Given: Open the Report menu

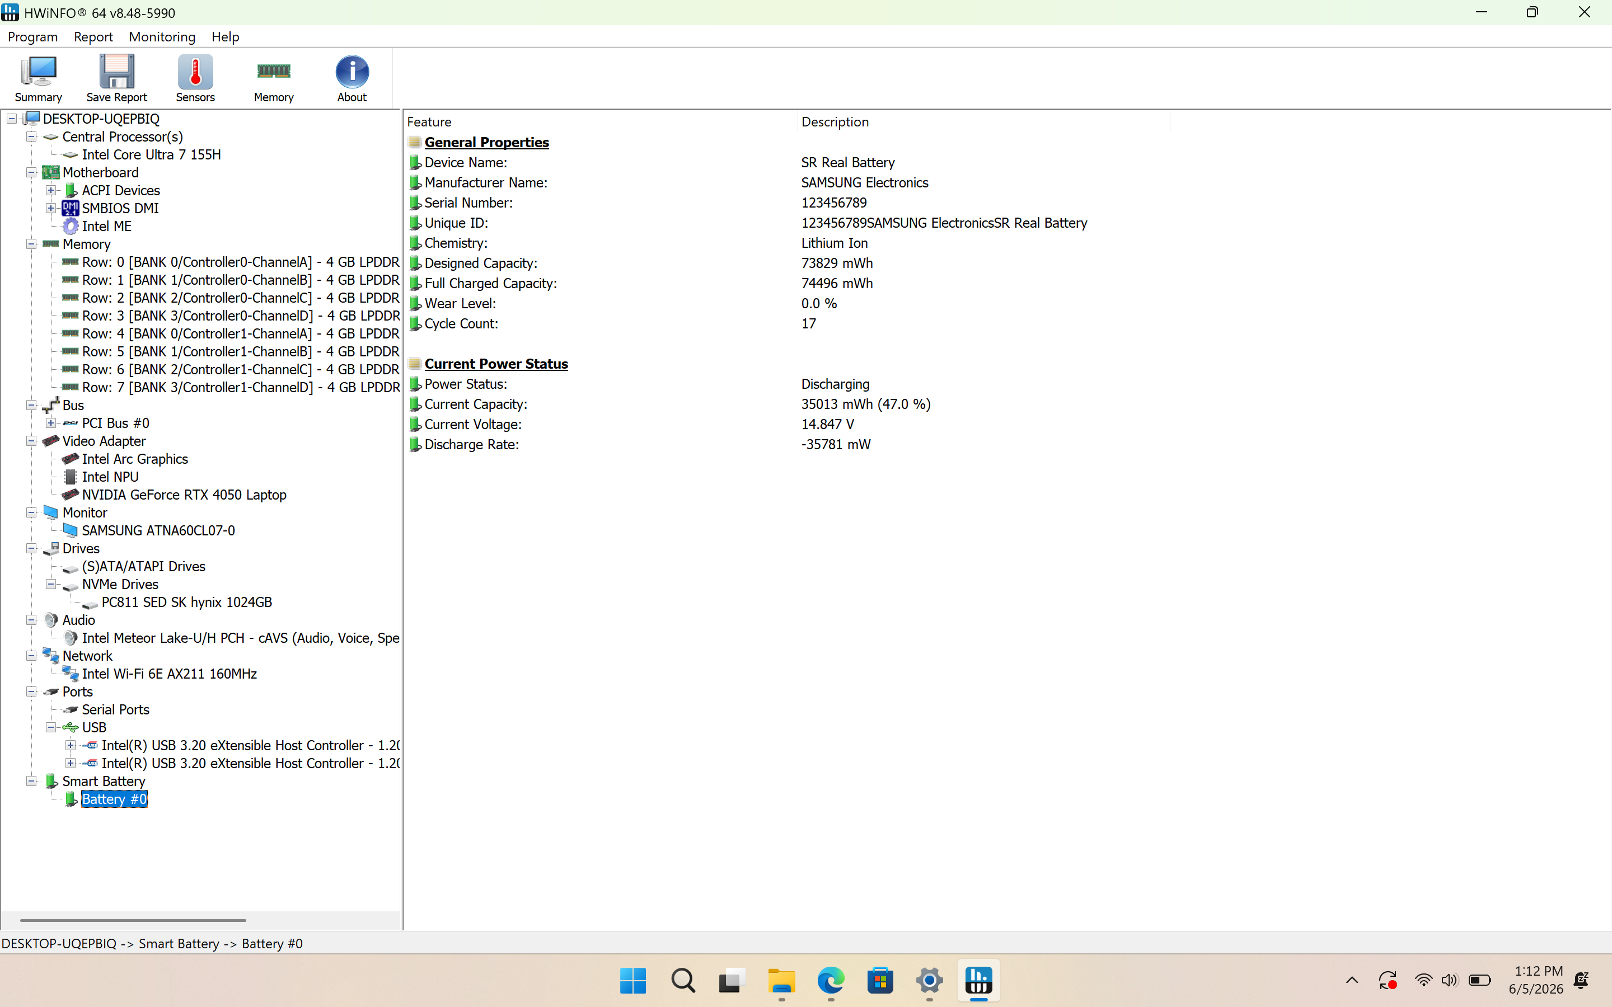Looking at the screenshot, I should pos(93,36).
